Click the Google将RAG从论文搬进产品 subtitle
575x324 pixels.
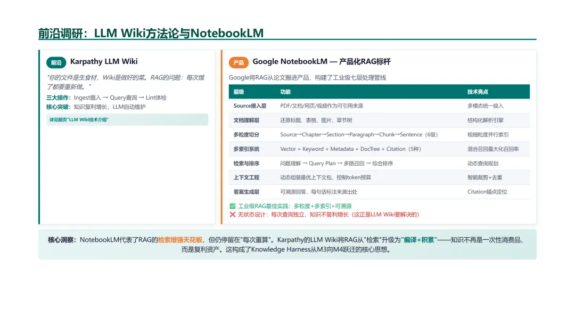307,77
